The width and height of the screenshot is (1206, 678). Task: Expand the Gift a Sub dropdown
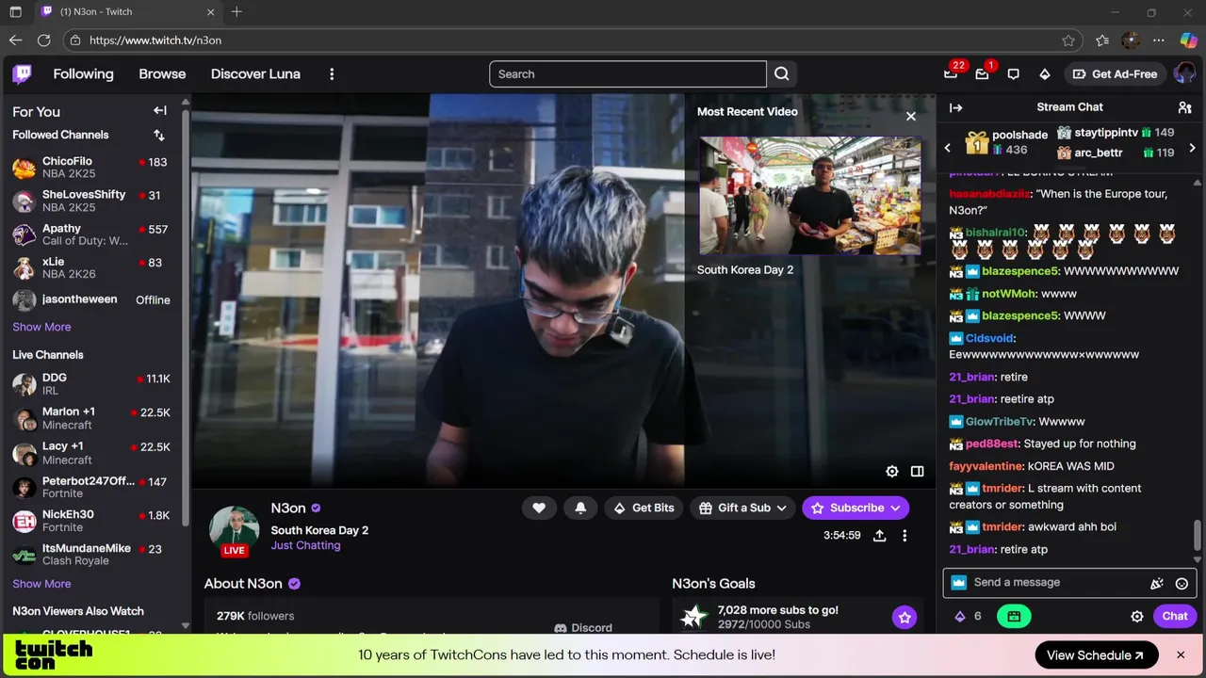click(781, 508)
